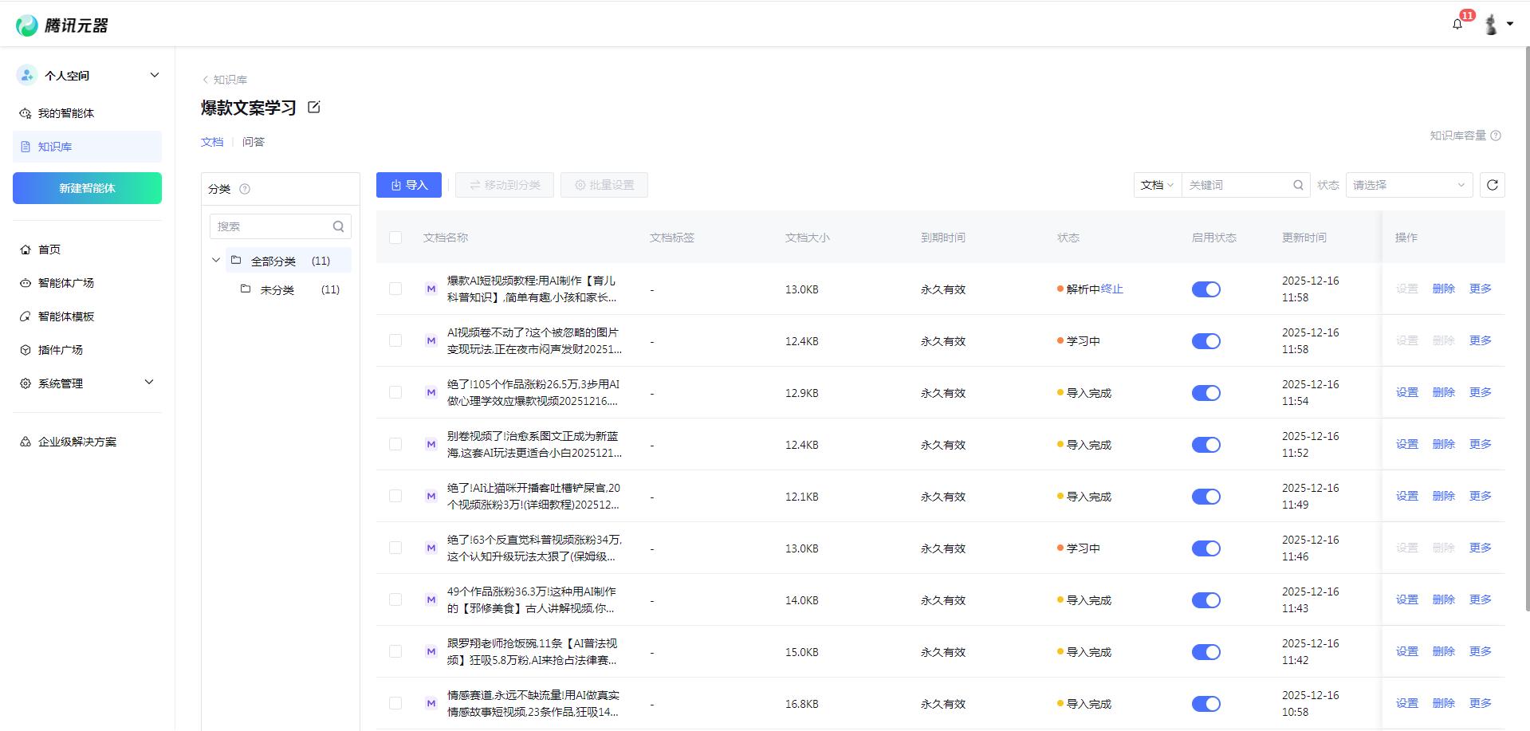Open the 状态 请选择 dropdown

pos(1409,184)
